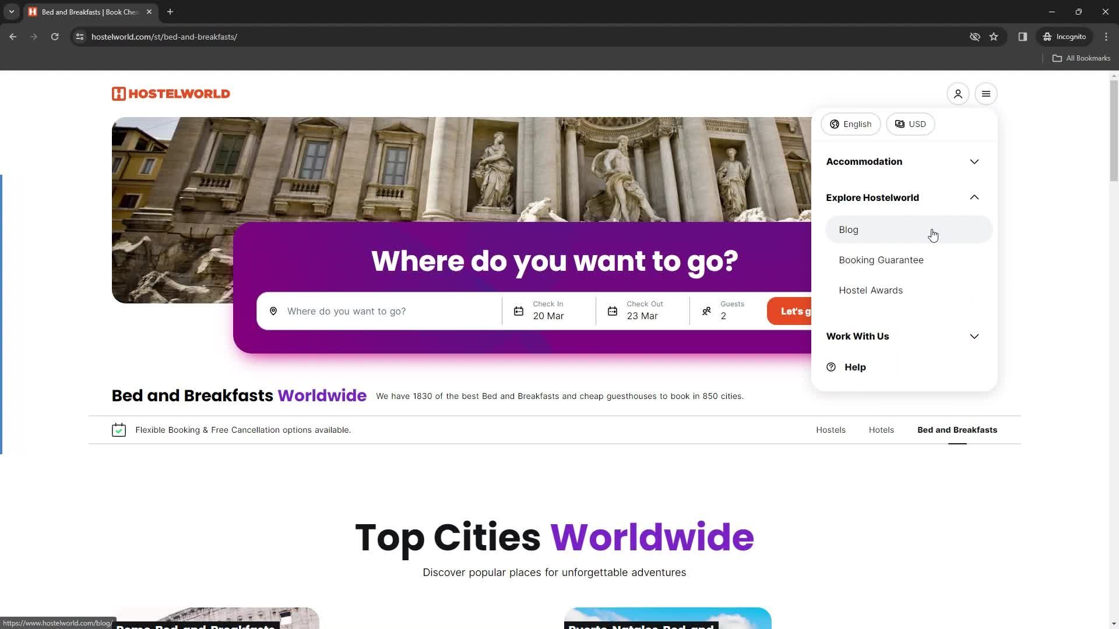Screen dimensions: 1119x629
Task: Click the map pin search icon
Action: pos(273,310)
